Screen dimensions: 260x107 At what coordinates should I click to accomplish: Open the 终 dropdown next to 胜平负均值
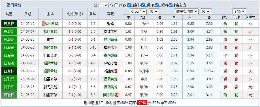click(206, 11)
